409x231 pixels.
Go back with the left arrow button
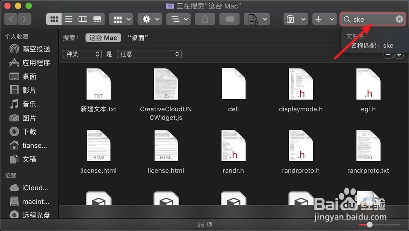click(x=11, y=19)
